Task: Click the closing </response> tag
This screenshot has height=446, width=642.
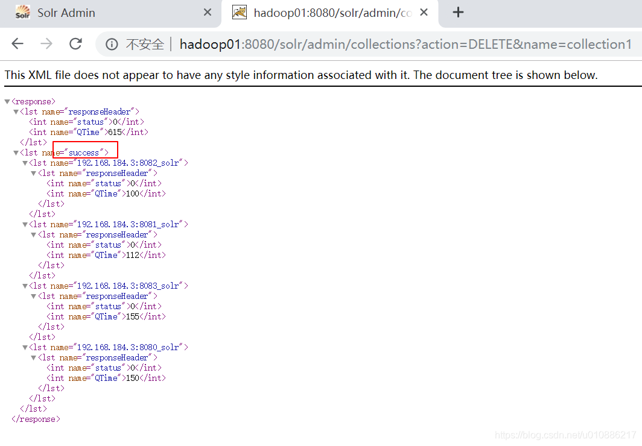Action: [x=36, y=419]
